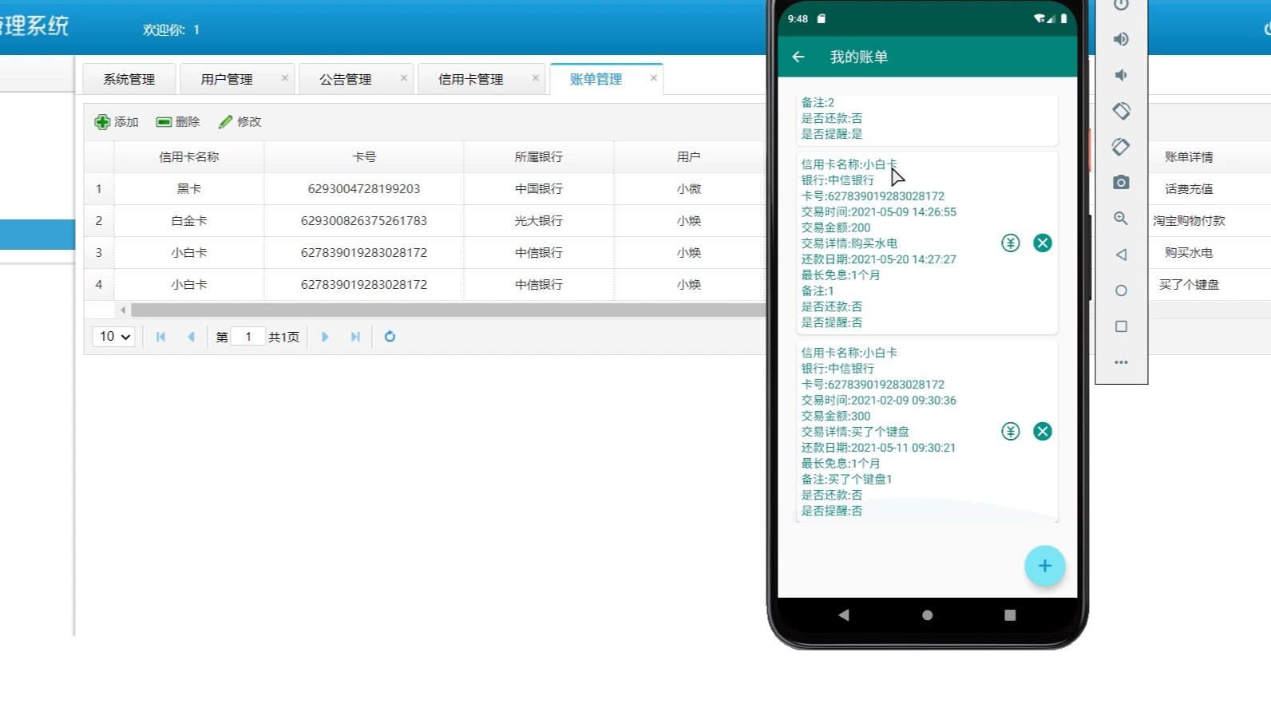Click emulator screenshot camera button
The width and height of the screenshot is (1271, 715).
[1121, 183]
